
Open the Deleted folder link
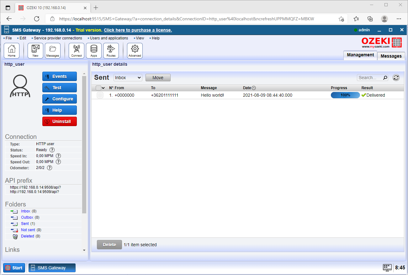28,236
